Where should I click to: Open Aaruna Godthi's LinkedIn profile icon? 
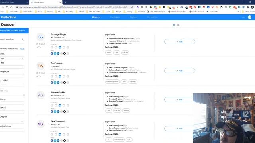(58, 112)
